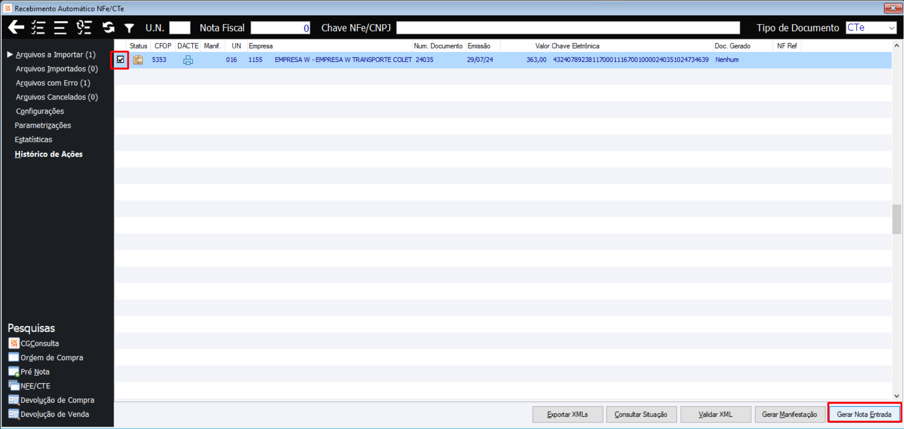Viewport: 904px width, 429px height.
Task: Click the scrollbar down arrow
Action: pyautogui.click(x=896, y=396)
